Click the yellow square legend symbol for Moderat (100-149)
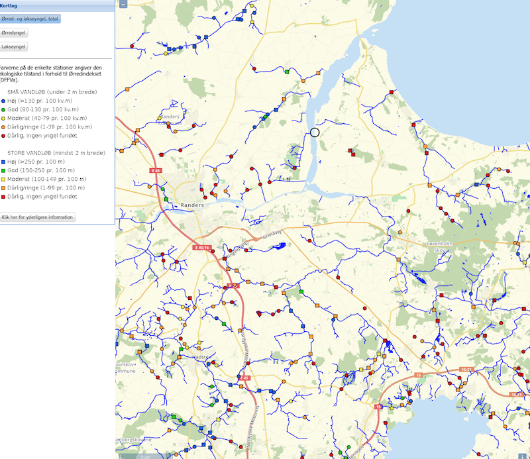The width and height of the screenshot is (530, 459). pyautogui.click(x=3, y=179)
